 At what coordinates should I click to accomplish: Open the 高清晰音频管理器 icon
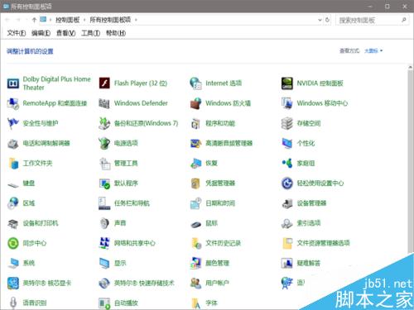click(x=195, y=143)
